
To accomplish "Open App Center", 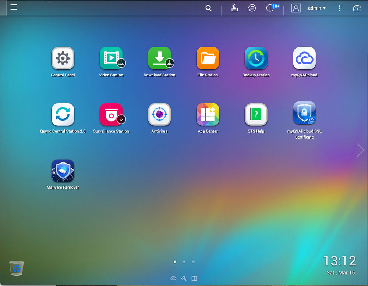I will pos(208,115).
